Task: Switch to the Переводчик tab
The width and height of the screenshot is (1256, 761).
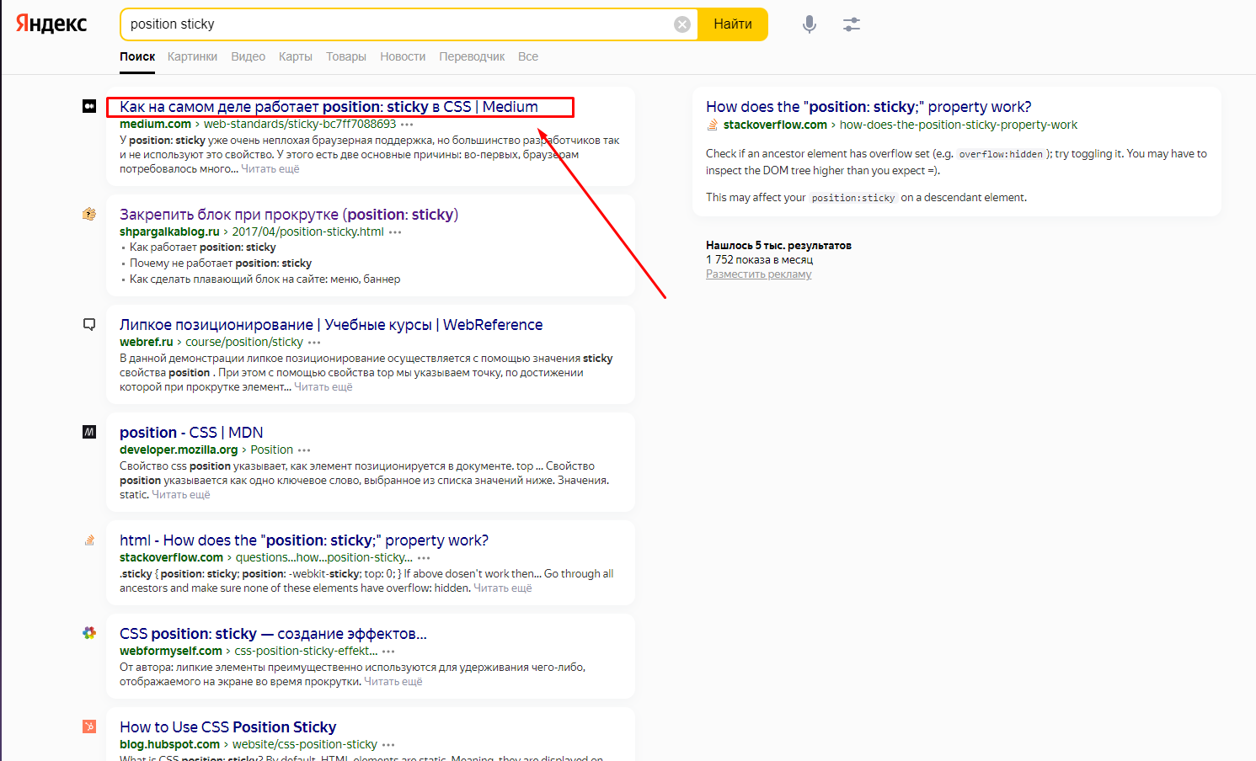Action: point(472,56)
